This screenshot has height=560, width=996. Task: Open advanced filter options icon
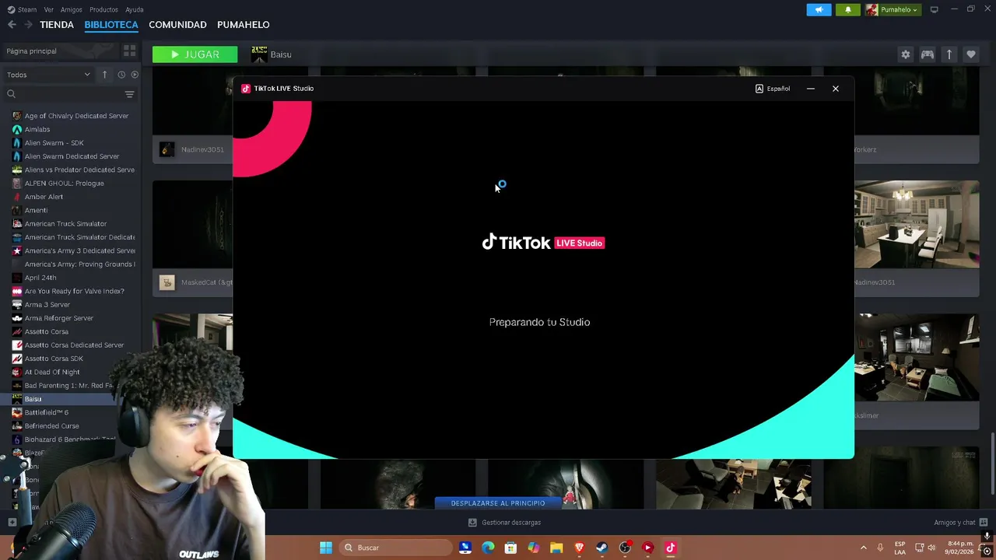(129, 94)
